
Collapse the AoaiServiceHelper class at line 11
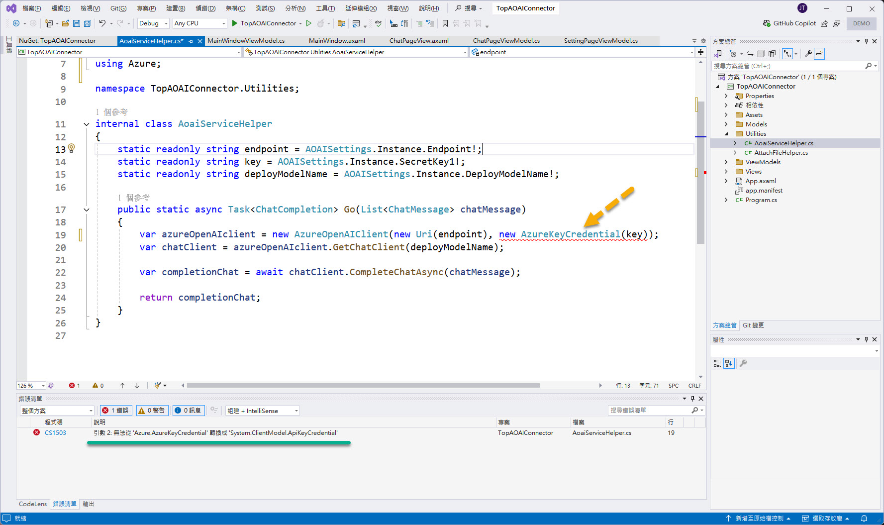click(x=87, y=124)
